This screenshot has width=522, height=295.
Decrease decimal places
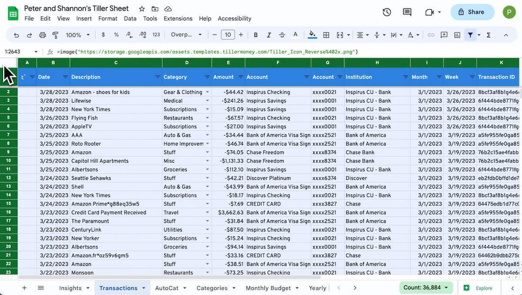[129, 35]
